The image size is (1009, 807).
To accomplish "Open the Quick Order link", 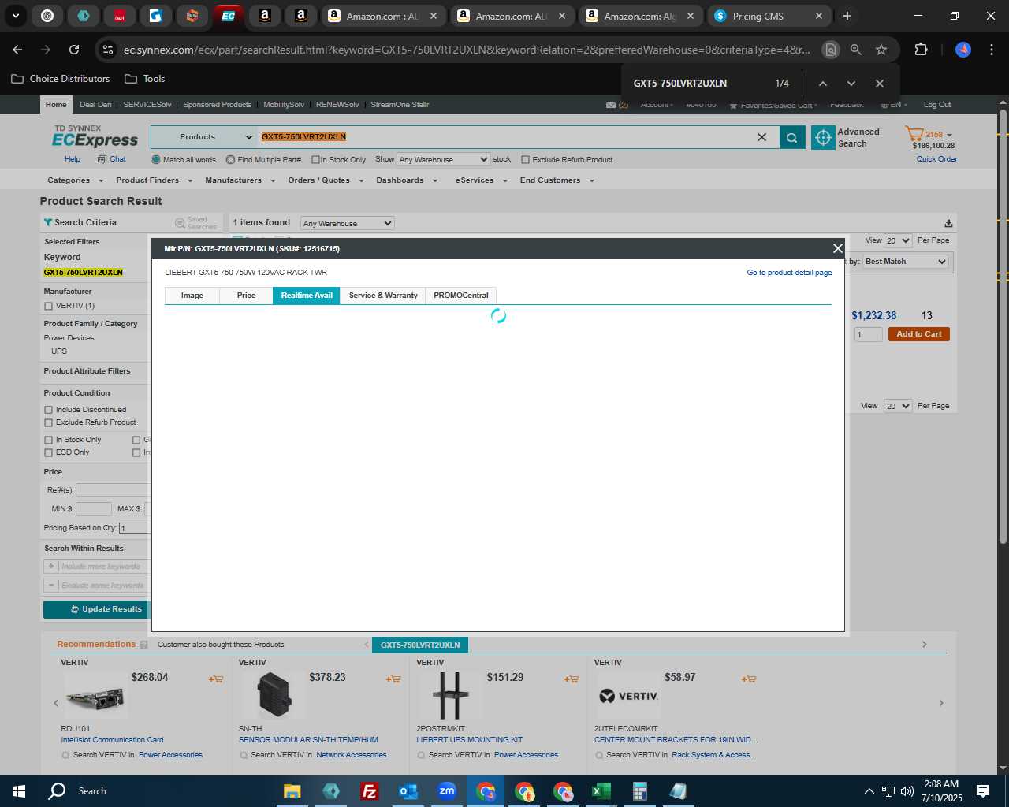I will [x=936, y=159].
